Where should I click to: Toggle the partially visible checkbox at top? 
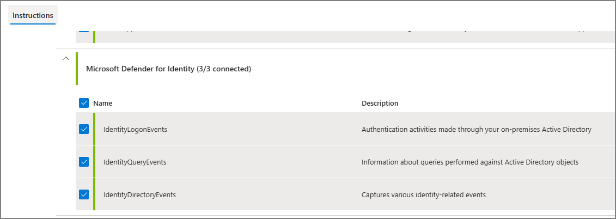84,29
